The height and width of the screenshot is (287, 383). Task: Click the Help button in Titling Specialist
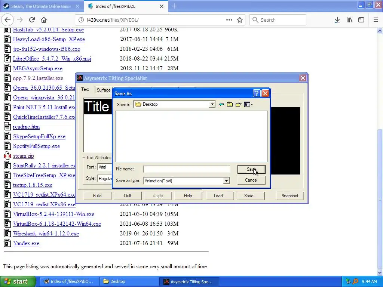click(188, 196)
